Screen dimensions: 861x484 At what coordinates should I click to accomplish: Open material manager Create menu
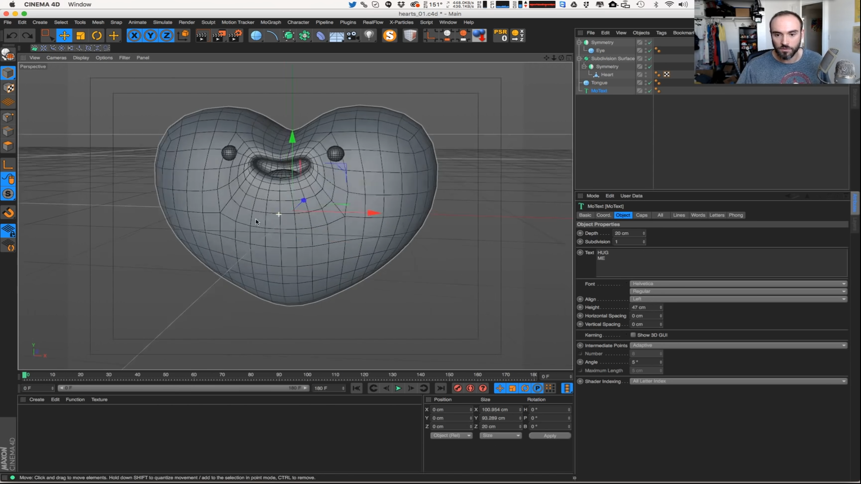point(37,400)
